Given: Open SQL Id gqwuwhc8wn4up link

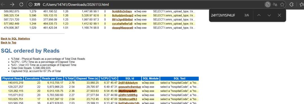Looking at the screenshot, I should pos(129,87).
